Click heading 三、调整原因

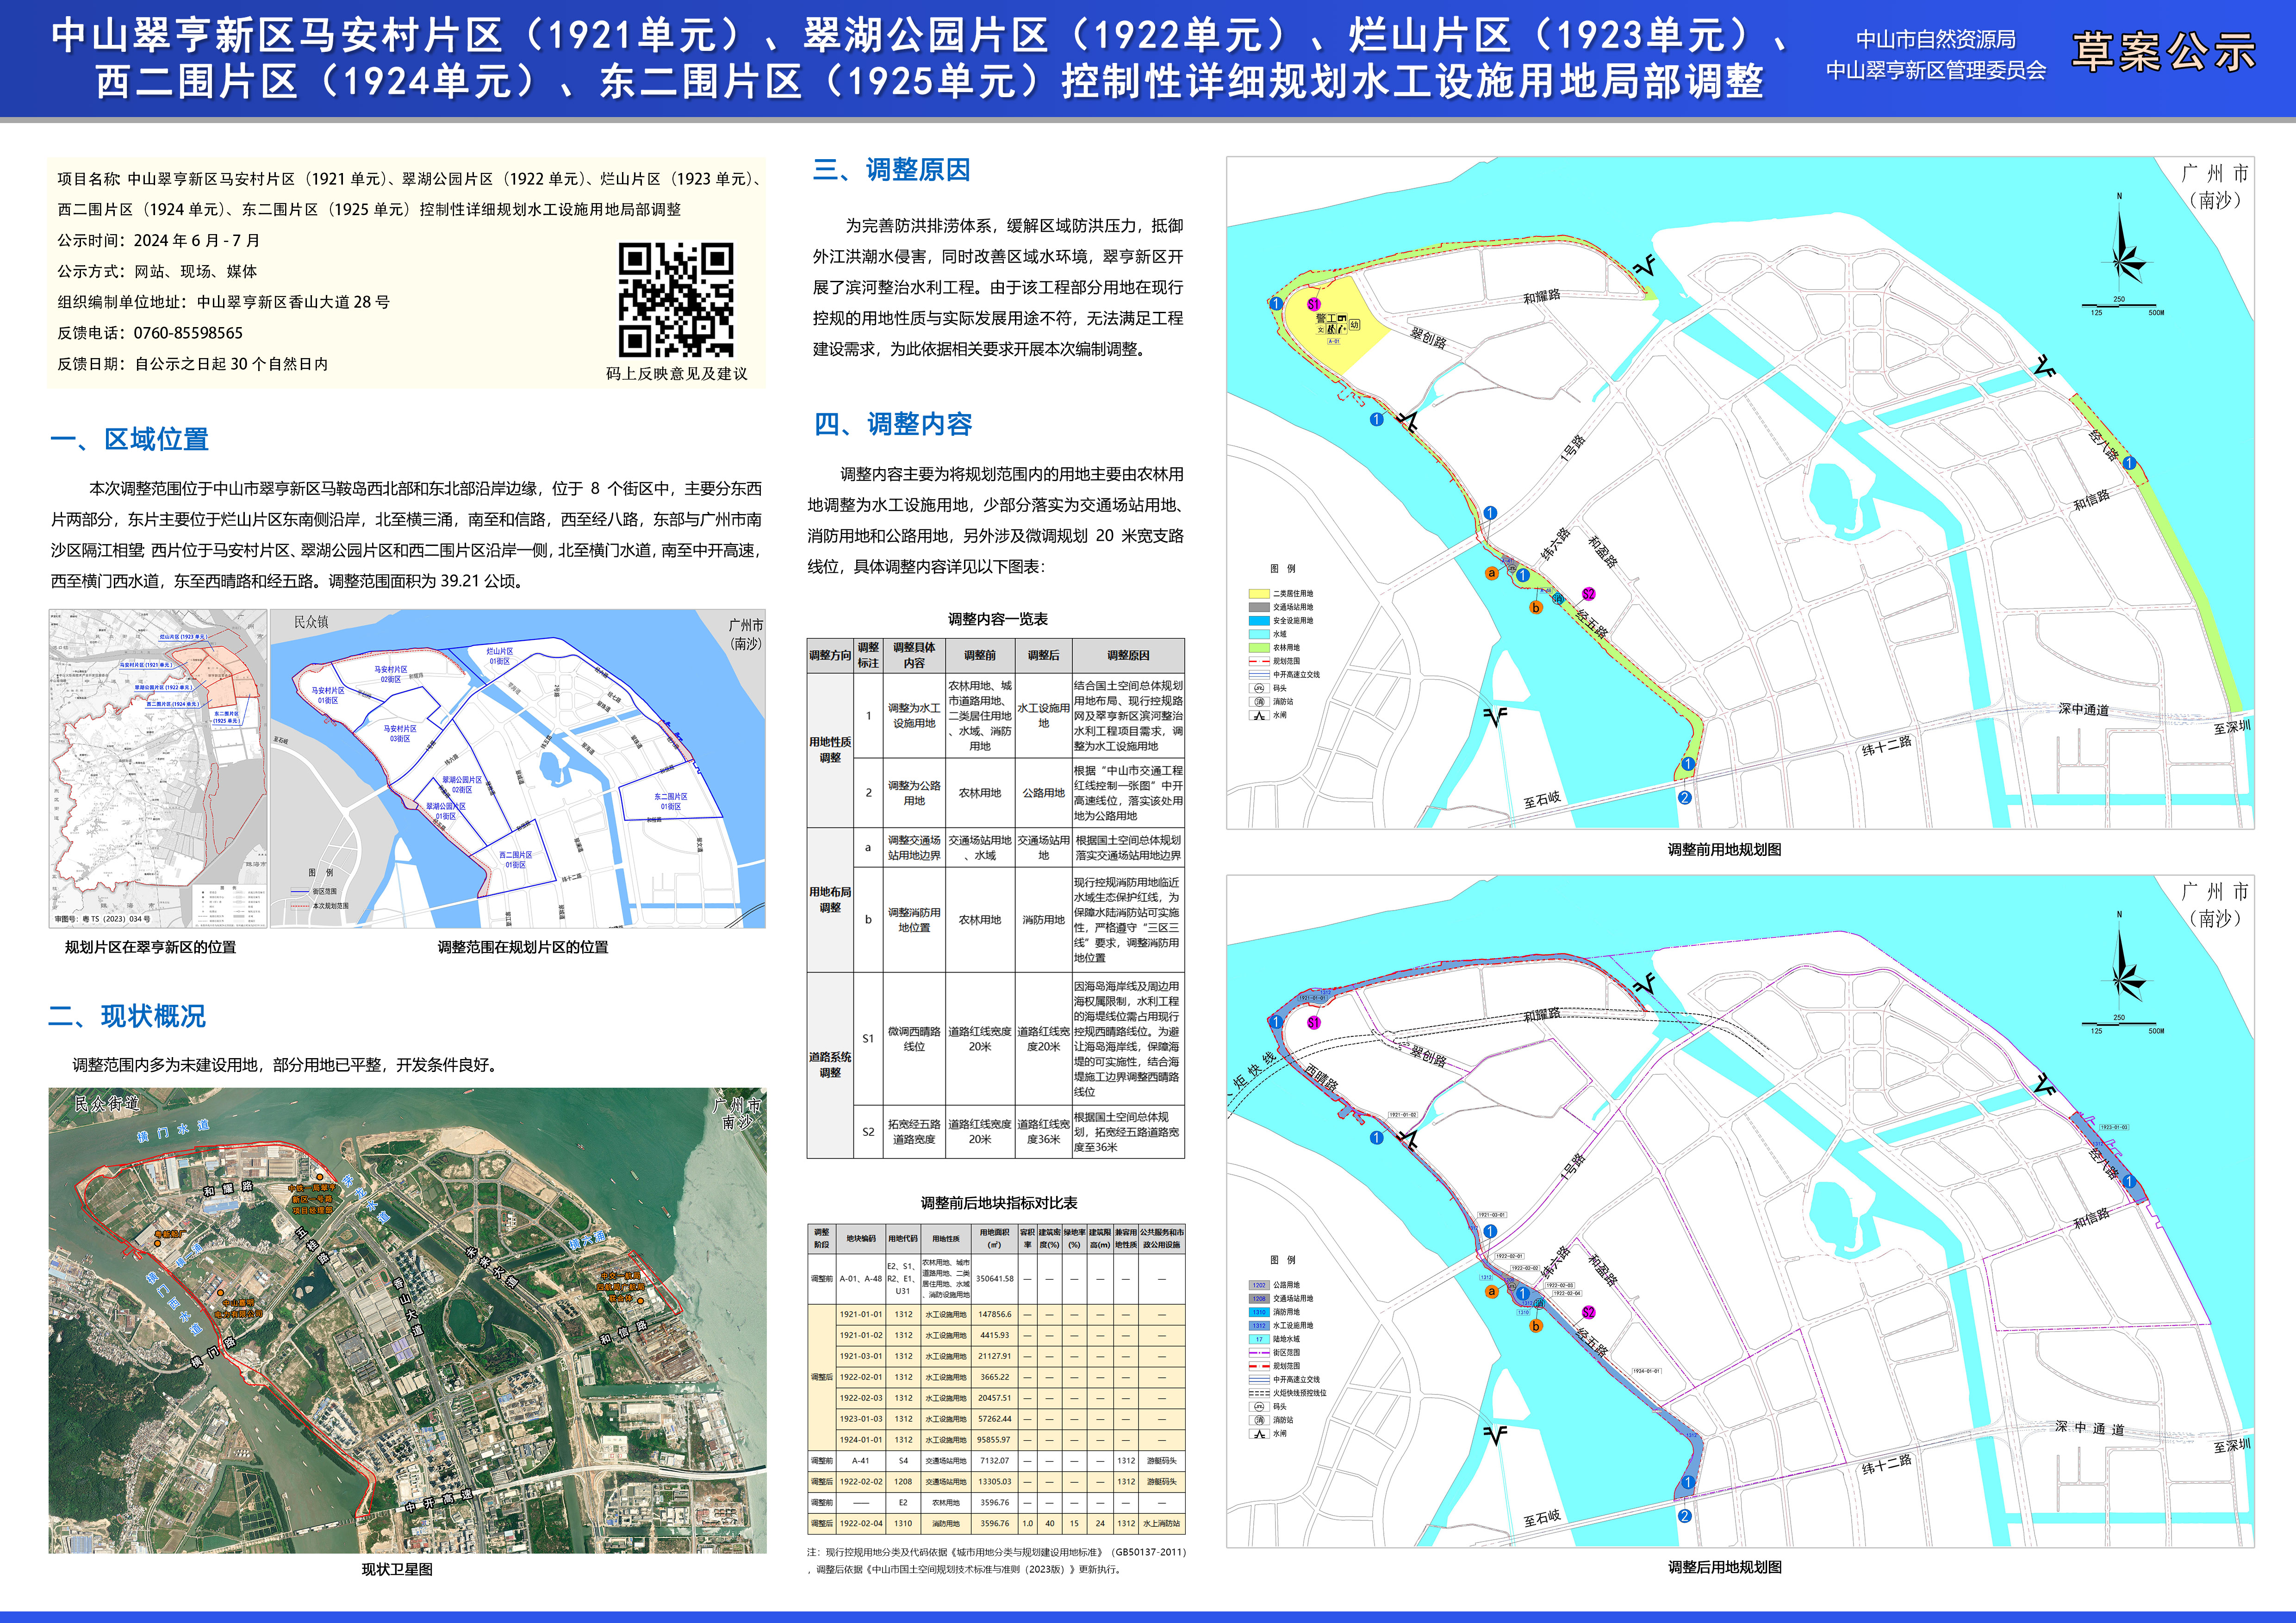coord(891,170)
